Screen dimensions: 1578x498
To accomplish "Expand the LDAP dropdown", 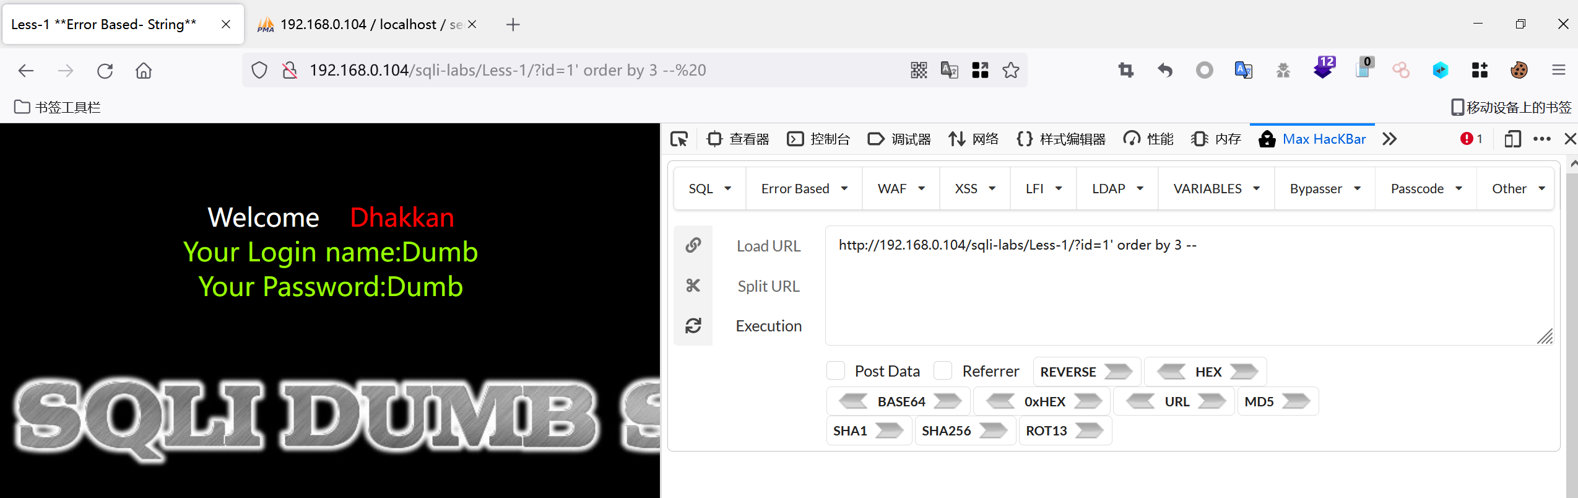I will click(1117, 188).
